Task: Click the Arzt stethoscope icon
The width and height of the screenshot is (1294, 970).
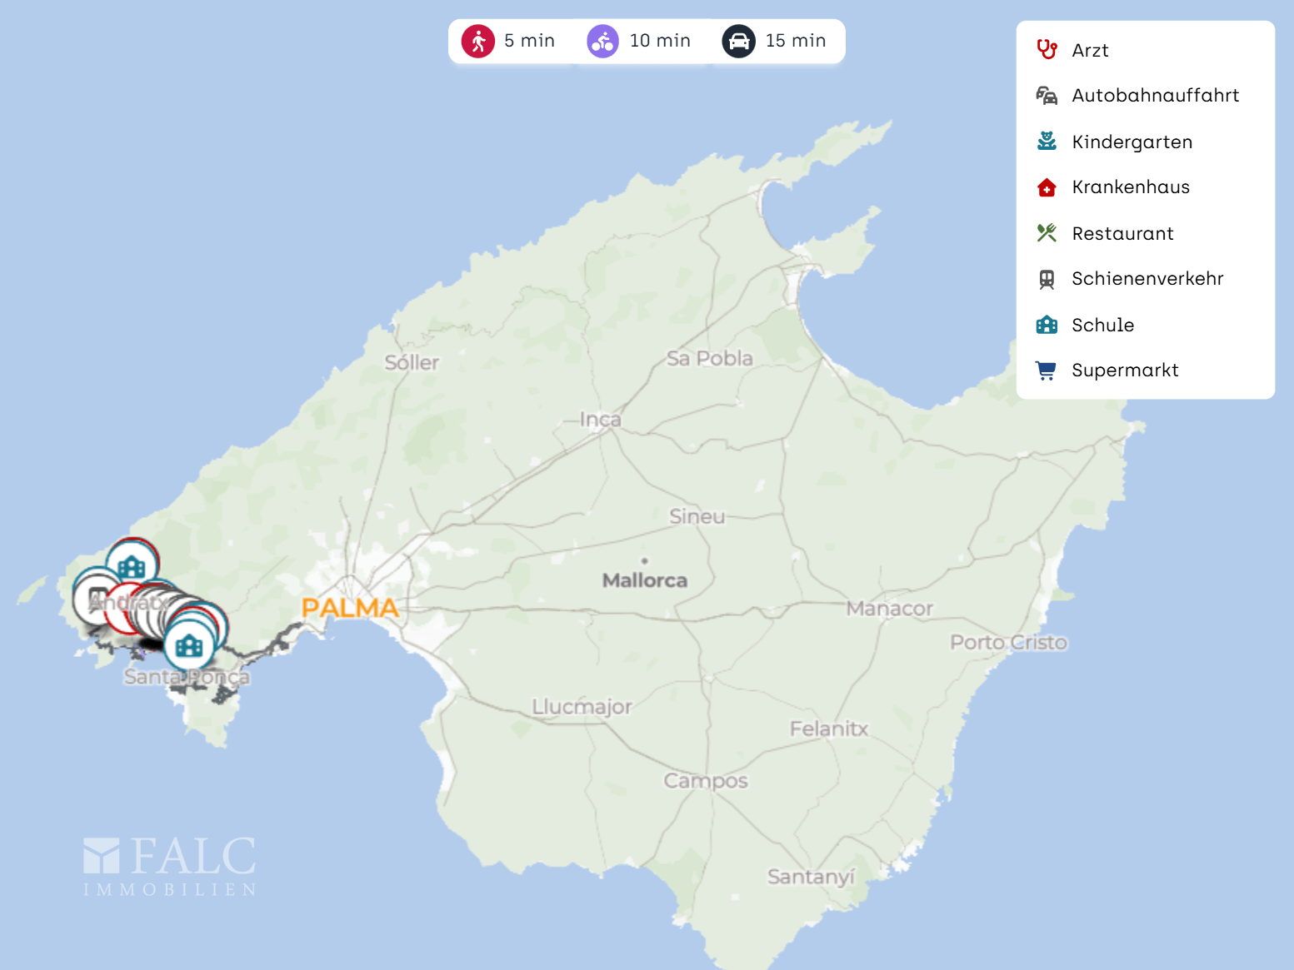Action: pos(1047,50)
